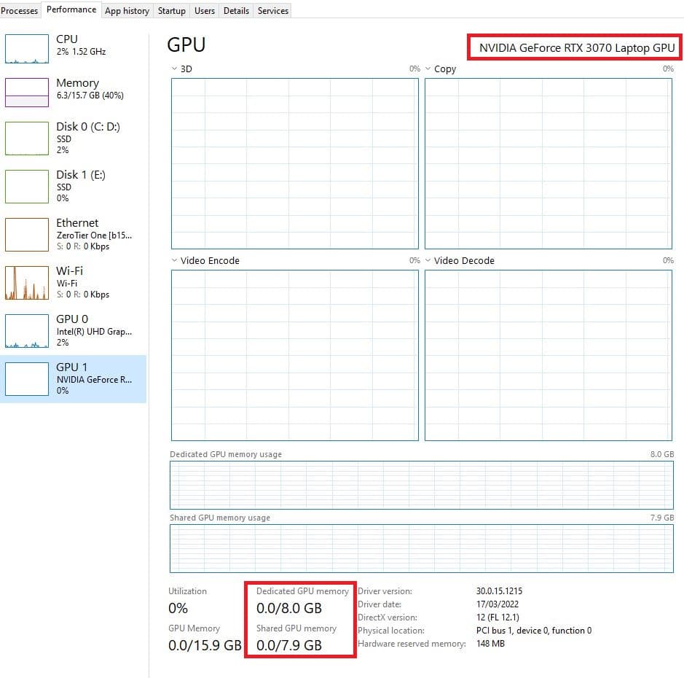Click the GPU heading text
The image size is (684, 678).
[186, 45]
